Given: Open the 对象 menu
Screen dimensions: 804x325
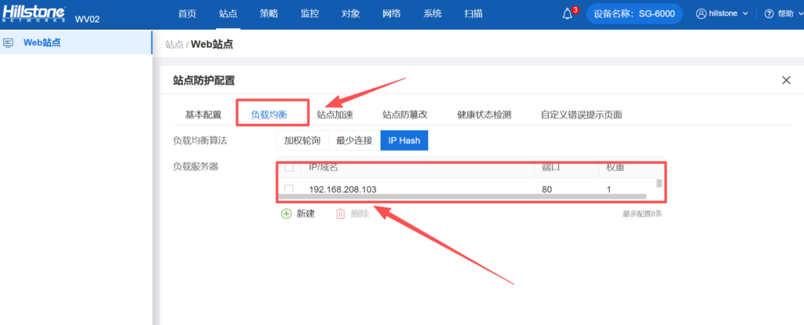Looking at the screenshot, I should click(x=351, y=14).
